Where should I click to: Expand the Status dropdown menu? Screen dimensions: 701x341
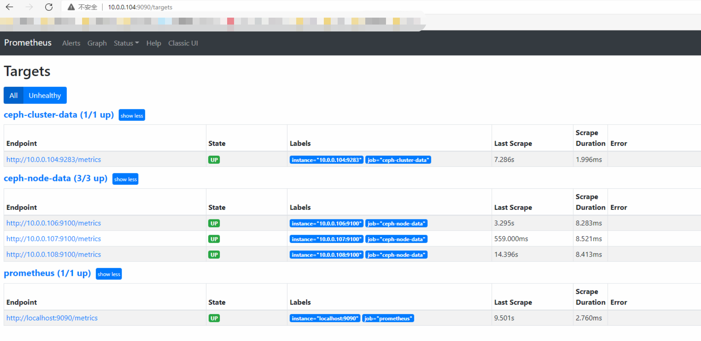click(126, 43)
